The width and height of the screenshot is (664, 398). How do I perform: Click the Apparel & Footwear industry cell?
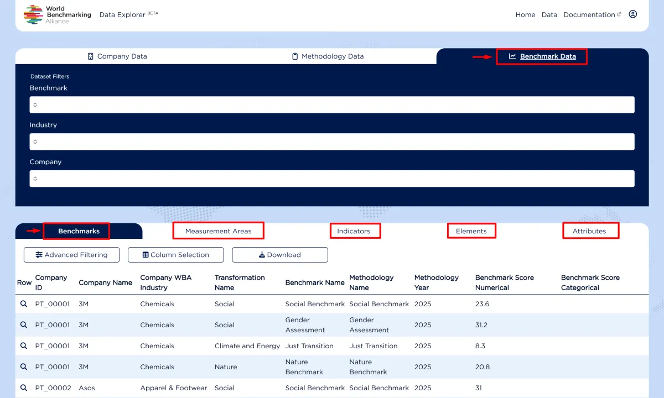pyautogui.click(x=174, y=388)
